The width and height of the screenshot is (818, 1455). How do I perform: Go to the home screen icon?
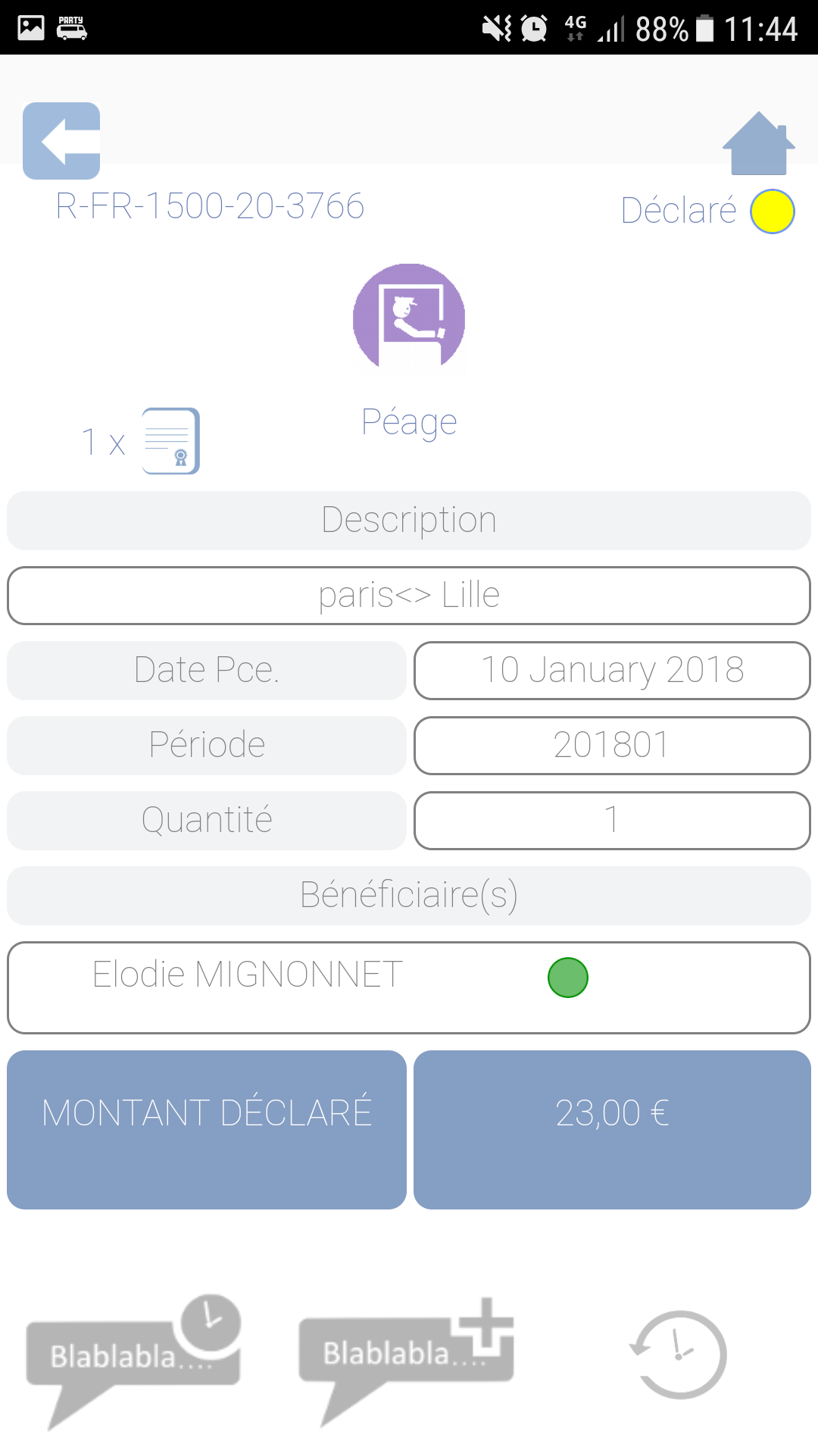click(x=758, y=144)
